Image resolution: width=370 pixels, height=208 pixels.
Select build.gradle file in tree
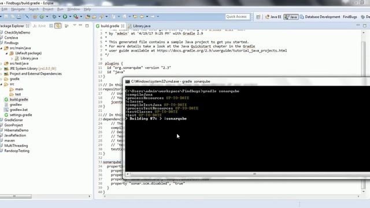point(18,99)
